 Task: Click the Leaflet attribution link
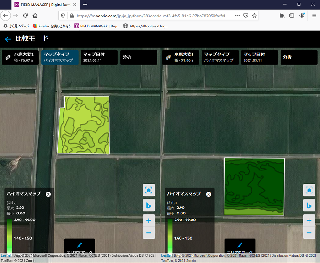[6, 255]
